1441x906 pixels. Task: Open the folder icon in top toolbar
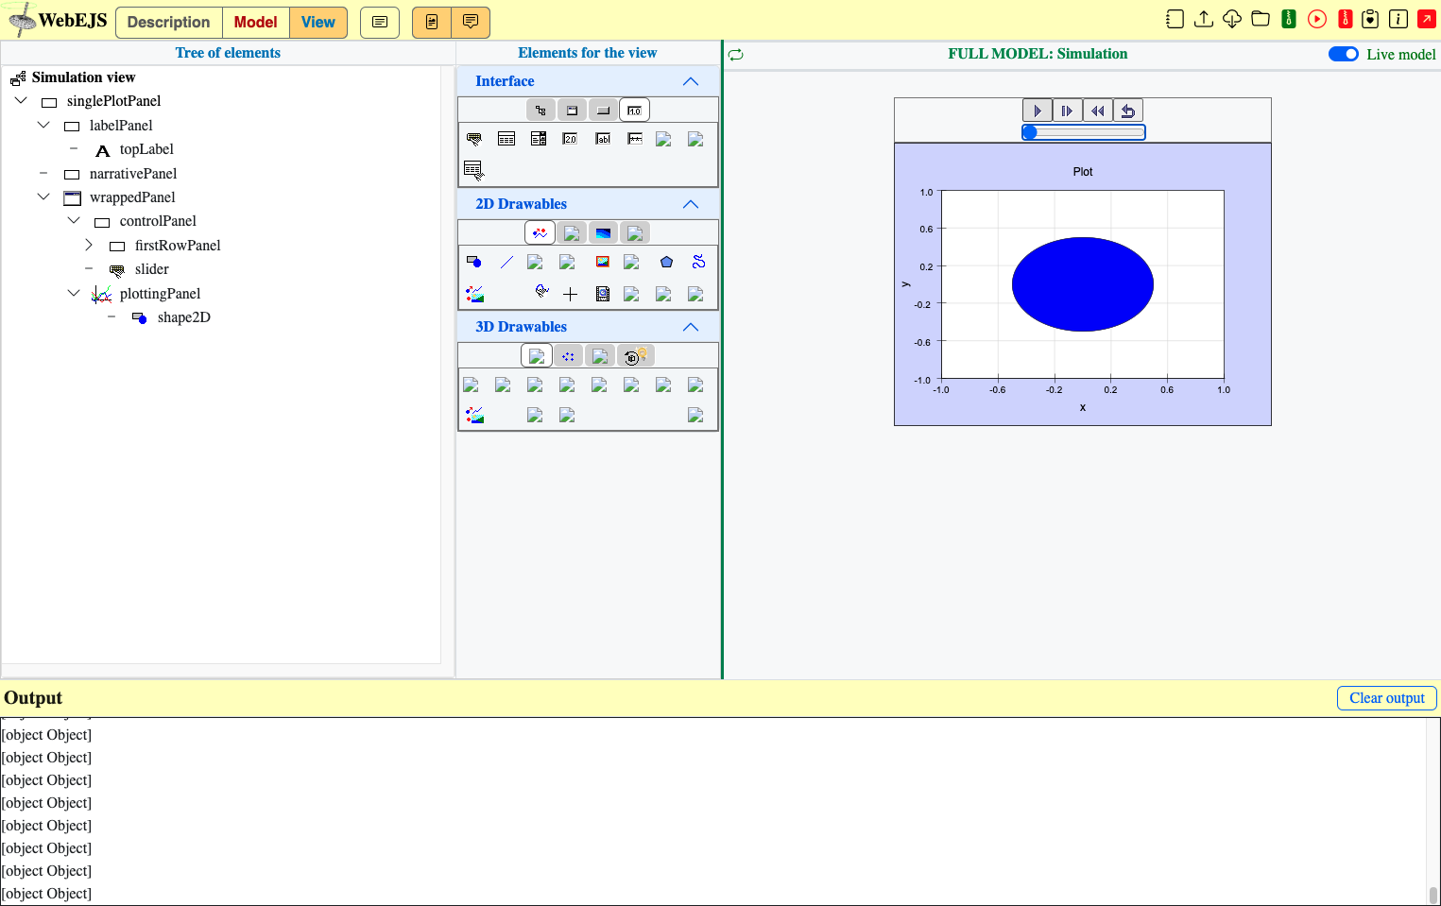pos(1261,19)
